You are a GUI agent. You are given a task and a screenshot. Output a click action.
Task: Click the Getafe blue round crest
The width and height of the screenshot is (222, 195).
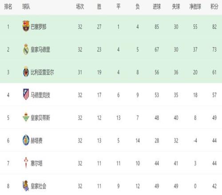(x=26, y=140)
